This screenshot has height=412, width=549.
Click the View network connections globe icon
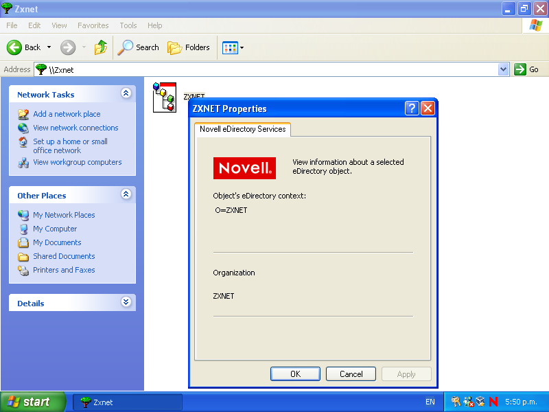(23, 128)
